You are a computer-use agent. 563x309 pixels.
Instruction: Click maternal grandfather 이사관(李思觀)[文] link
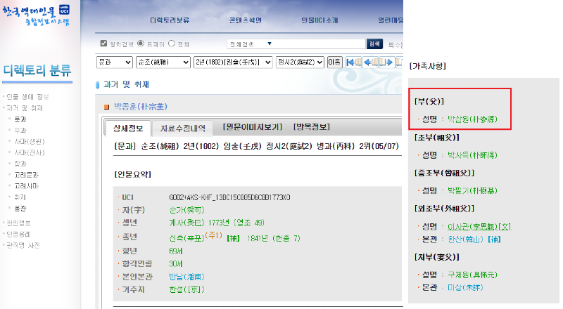click(x=479, y=227)
